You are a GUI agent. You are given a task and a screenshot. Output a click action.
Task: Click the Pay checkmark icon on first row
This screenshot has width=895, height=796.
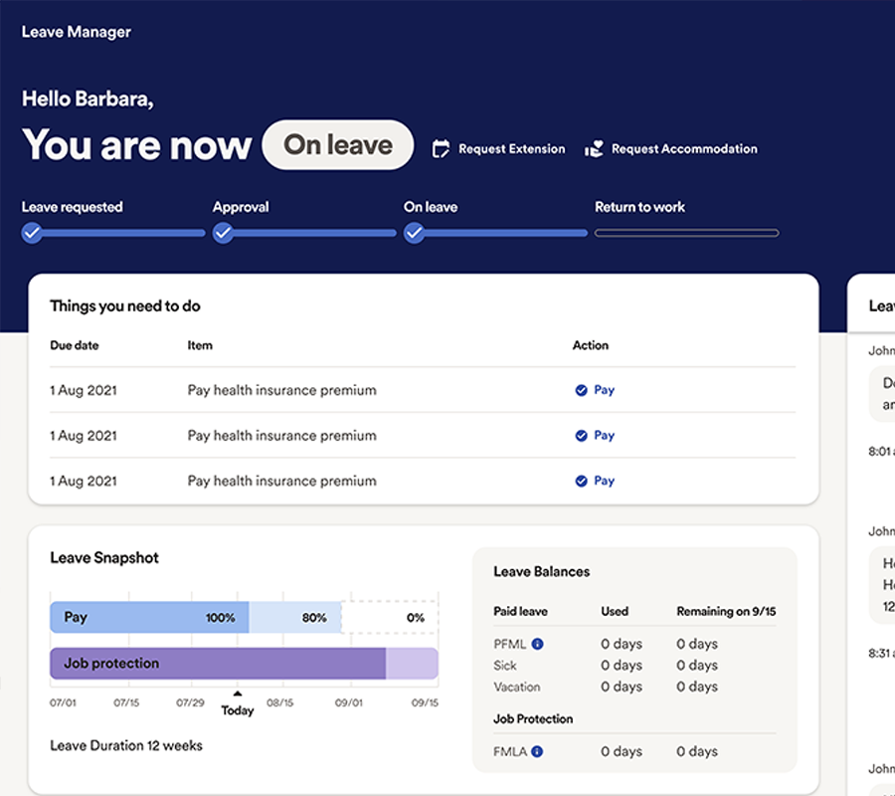[582, 390]
